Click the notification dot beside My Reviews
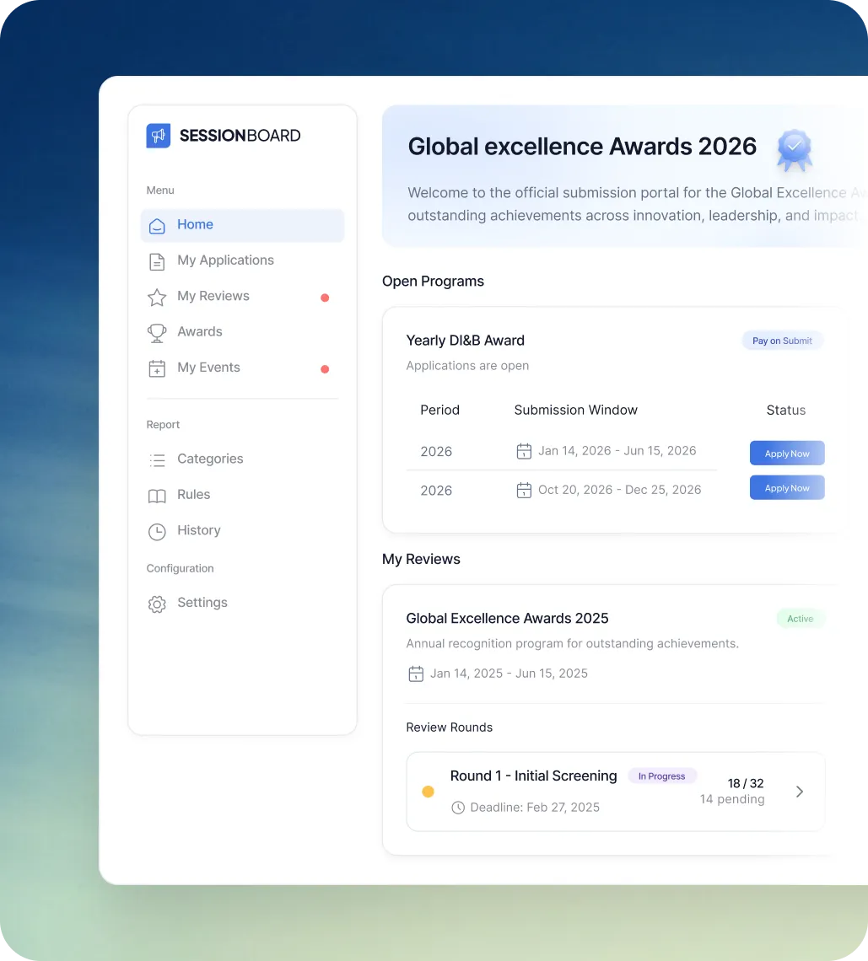Image resolution: width=868 pixels, height=961 pixels. coord(325,297)
